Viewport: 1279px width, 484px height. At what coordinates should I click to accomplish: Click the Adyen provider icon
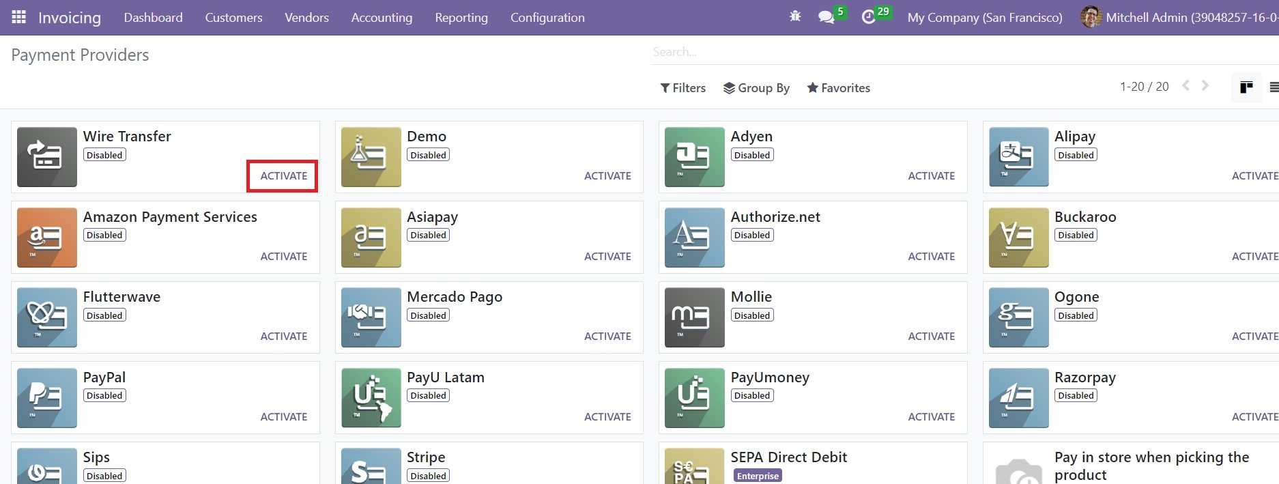(695, 157)
